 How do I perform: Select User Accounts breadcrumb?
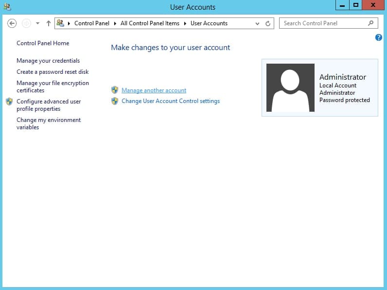click(x=209, y=23)
